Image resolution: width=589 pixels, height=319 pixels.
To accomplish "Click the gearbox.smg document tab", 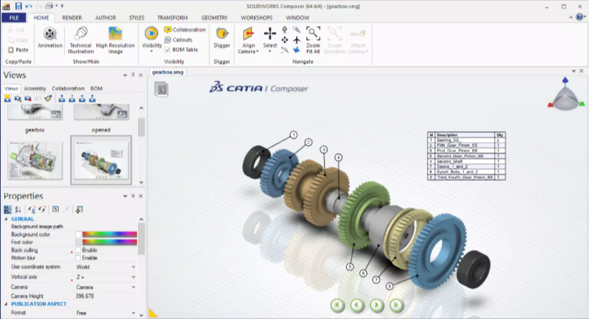I will pyautogui.click(x=167, y=72).
